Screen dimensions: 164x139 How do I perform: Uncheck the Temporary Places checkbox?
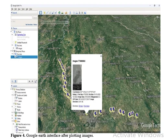(x=13, y=51)
